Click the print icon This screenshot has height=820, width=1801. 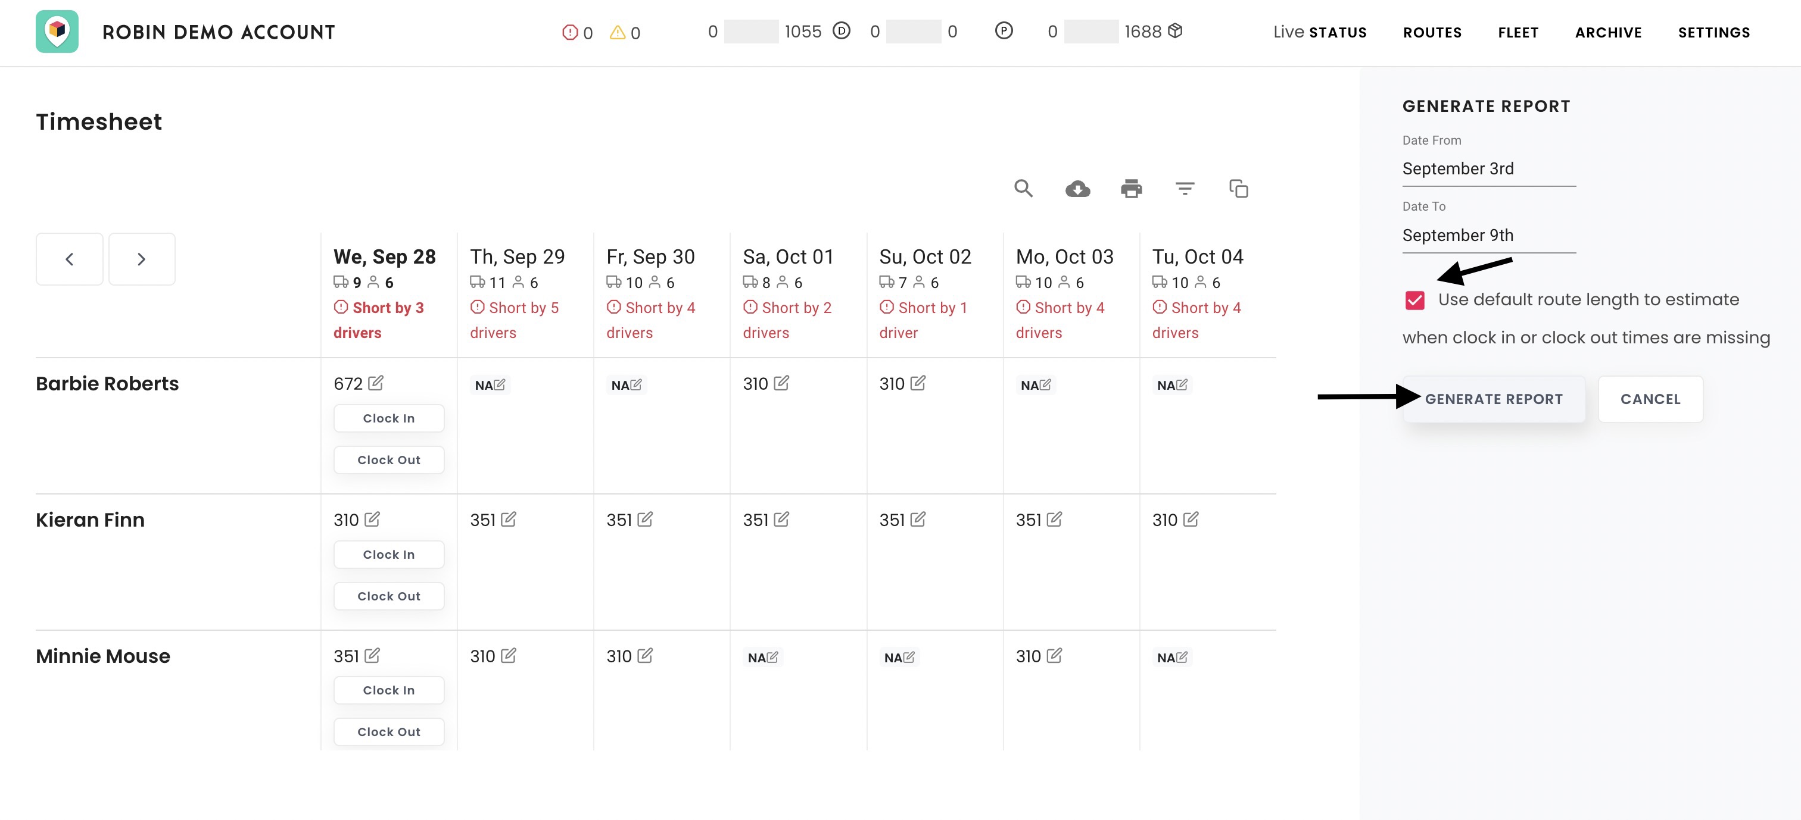1131,189
